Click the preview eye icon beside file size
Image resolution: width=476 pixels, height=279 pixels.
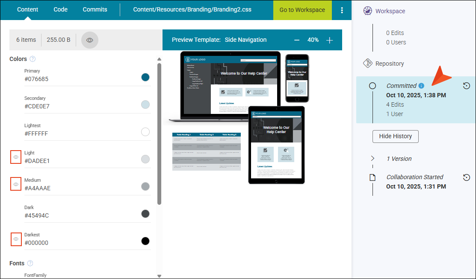tap(90, 40)
